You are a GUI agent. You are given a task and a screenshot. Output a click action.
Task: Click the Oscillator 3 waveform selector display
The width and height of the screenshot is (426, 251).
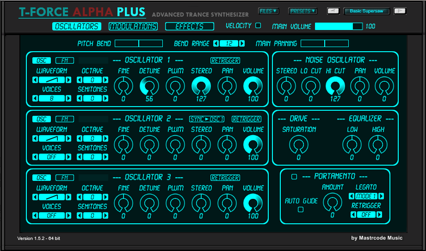click(x=52, y=197)
